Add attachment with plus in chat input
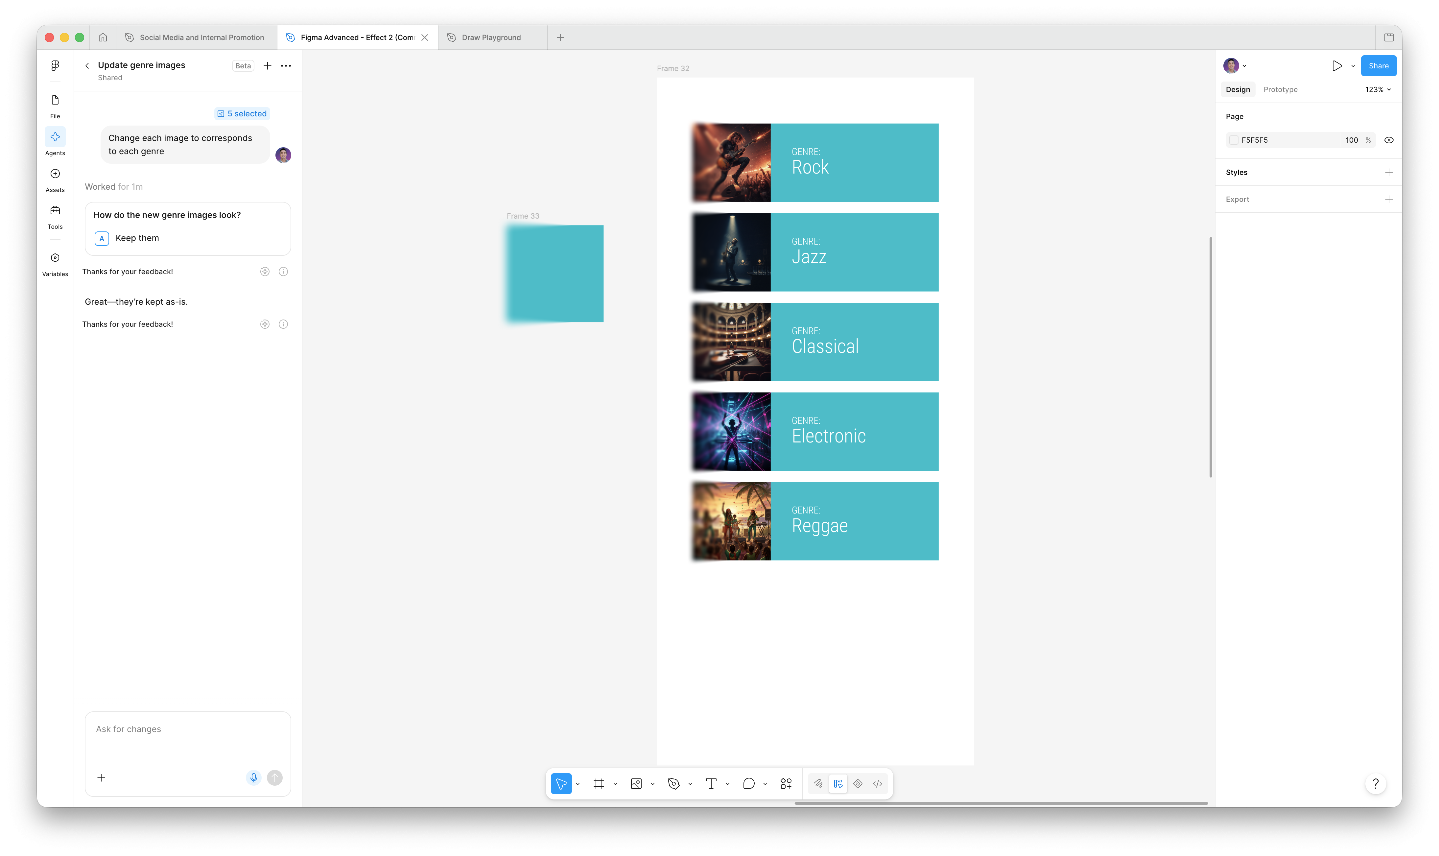Screen dimensions: 1439x856 tap(102, 777)
